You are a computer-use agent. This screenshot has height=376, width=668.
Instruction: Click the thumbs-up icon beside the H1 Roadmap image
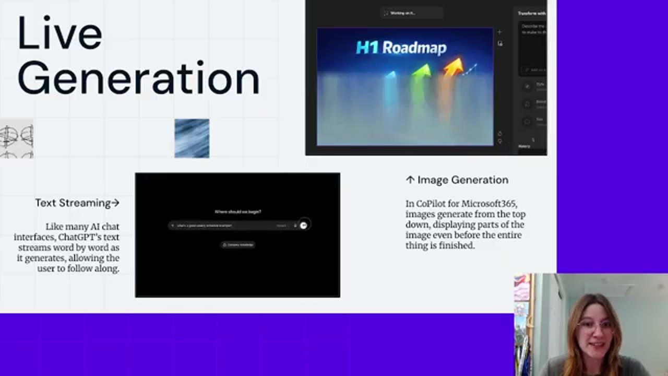click(499, 133)
